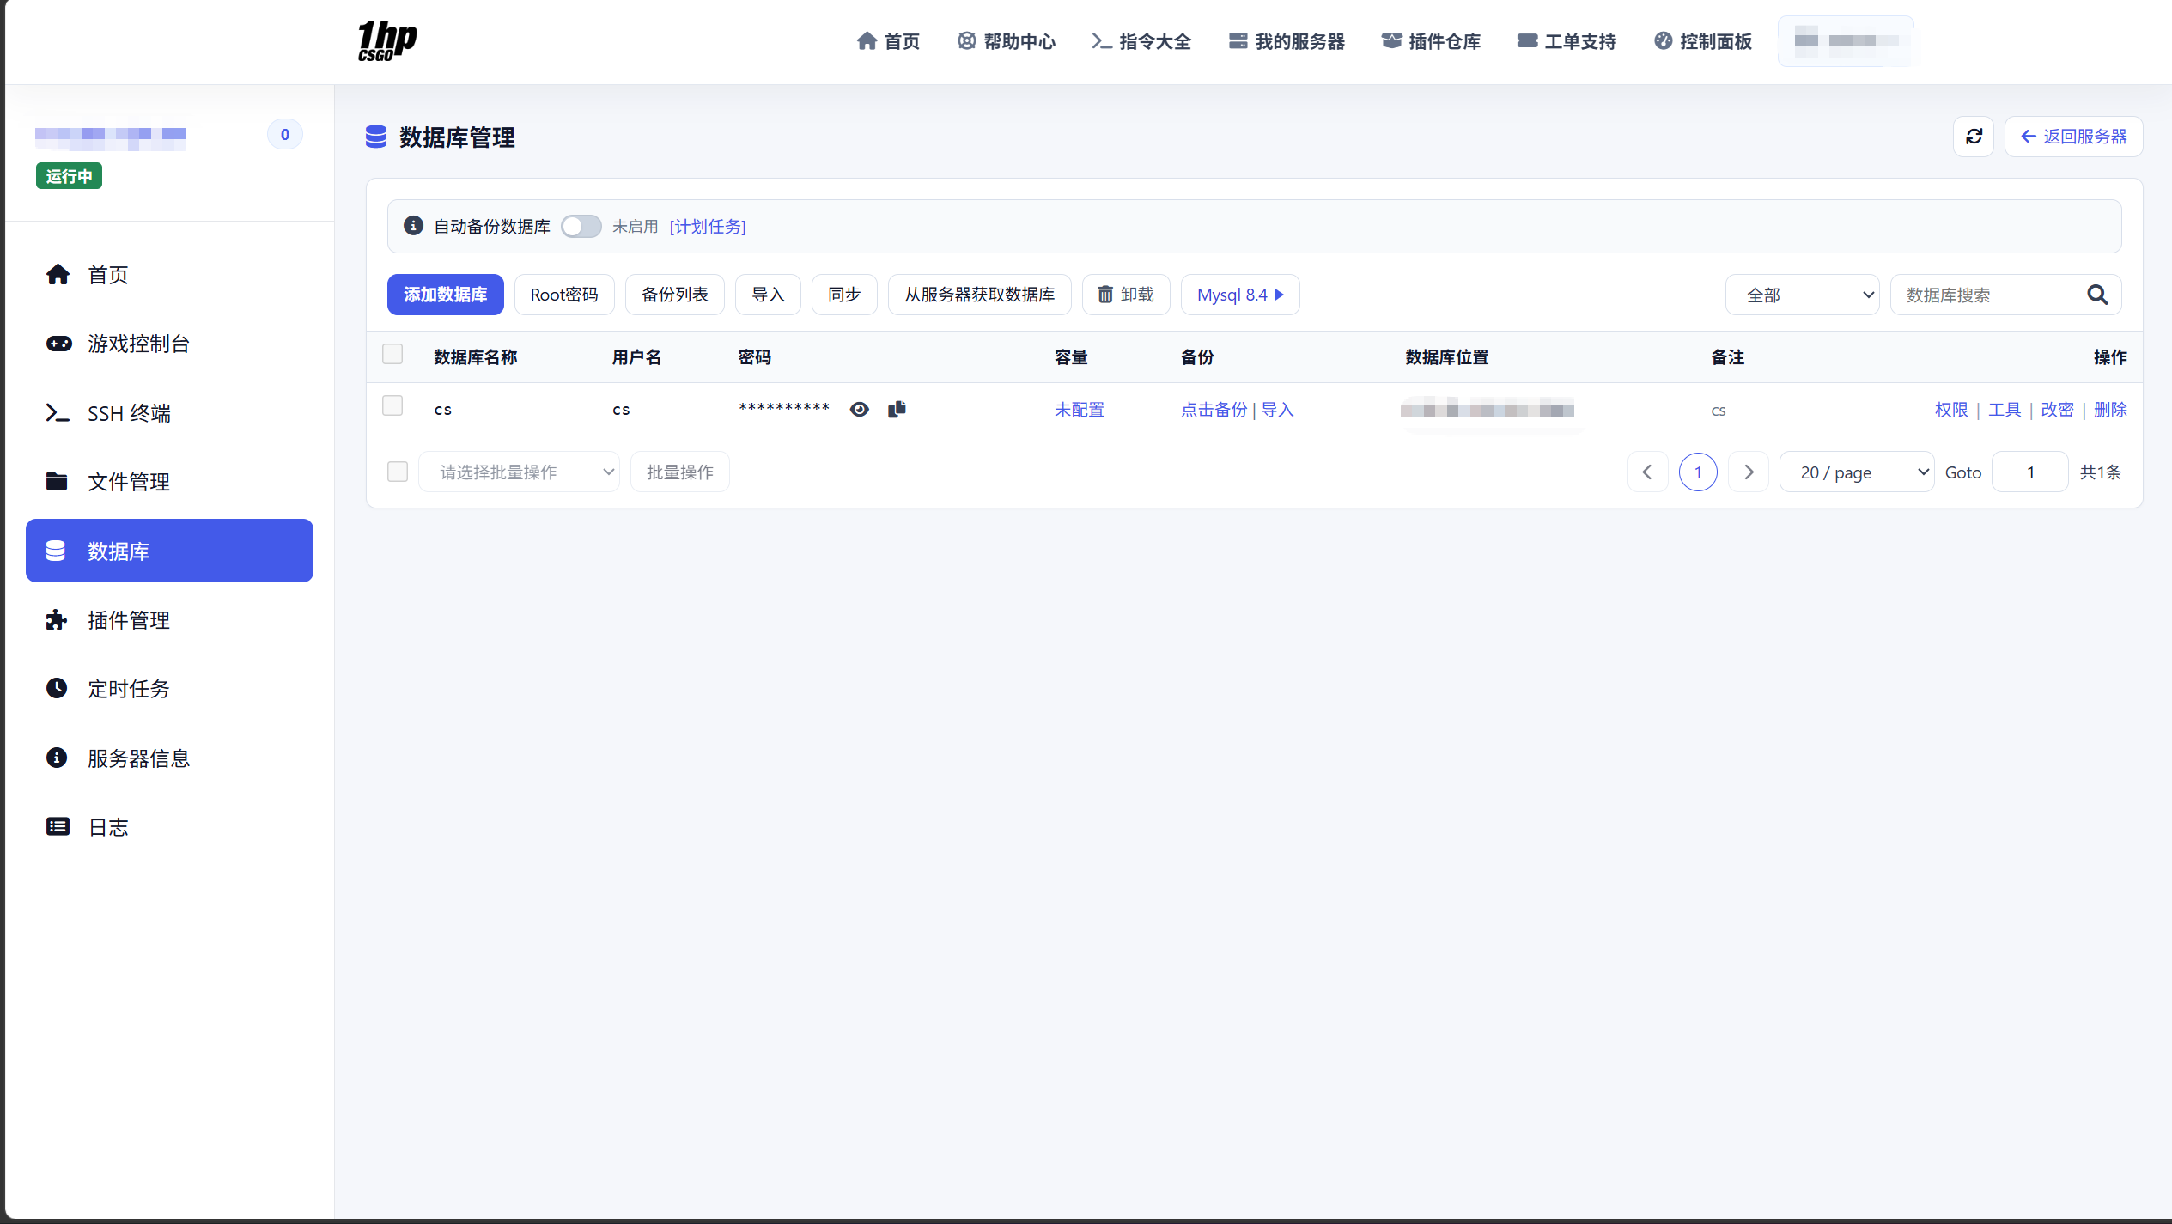This screenshot has width=2172, height=1224.
Task: Open SSH 终端 in the sidebar
Action: point(169,413)
